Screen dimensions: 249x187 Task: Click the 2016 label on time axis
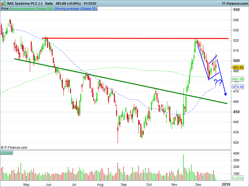226,184
